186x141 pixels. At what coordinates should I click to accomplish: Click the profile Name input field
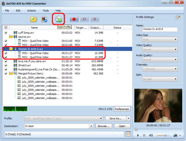tap(160, 29)
